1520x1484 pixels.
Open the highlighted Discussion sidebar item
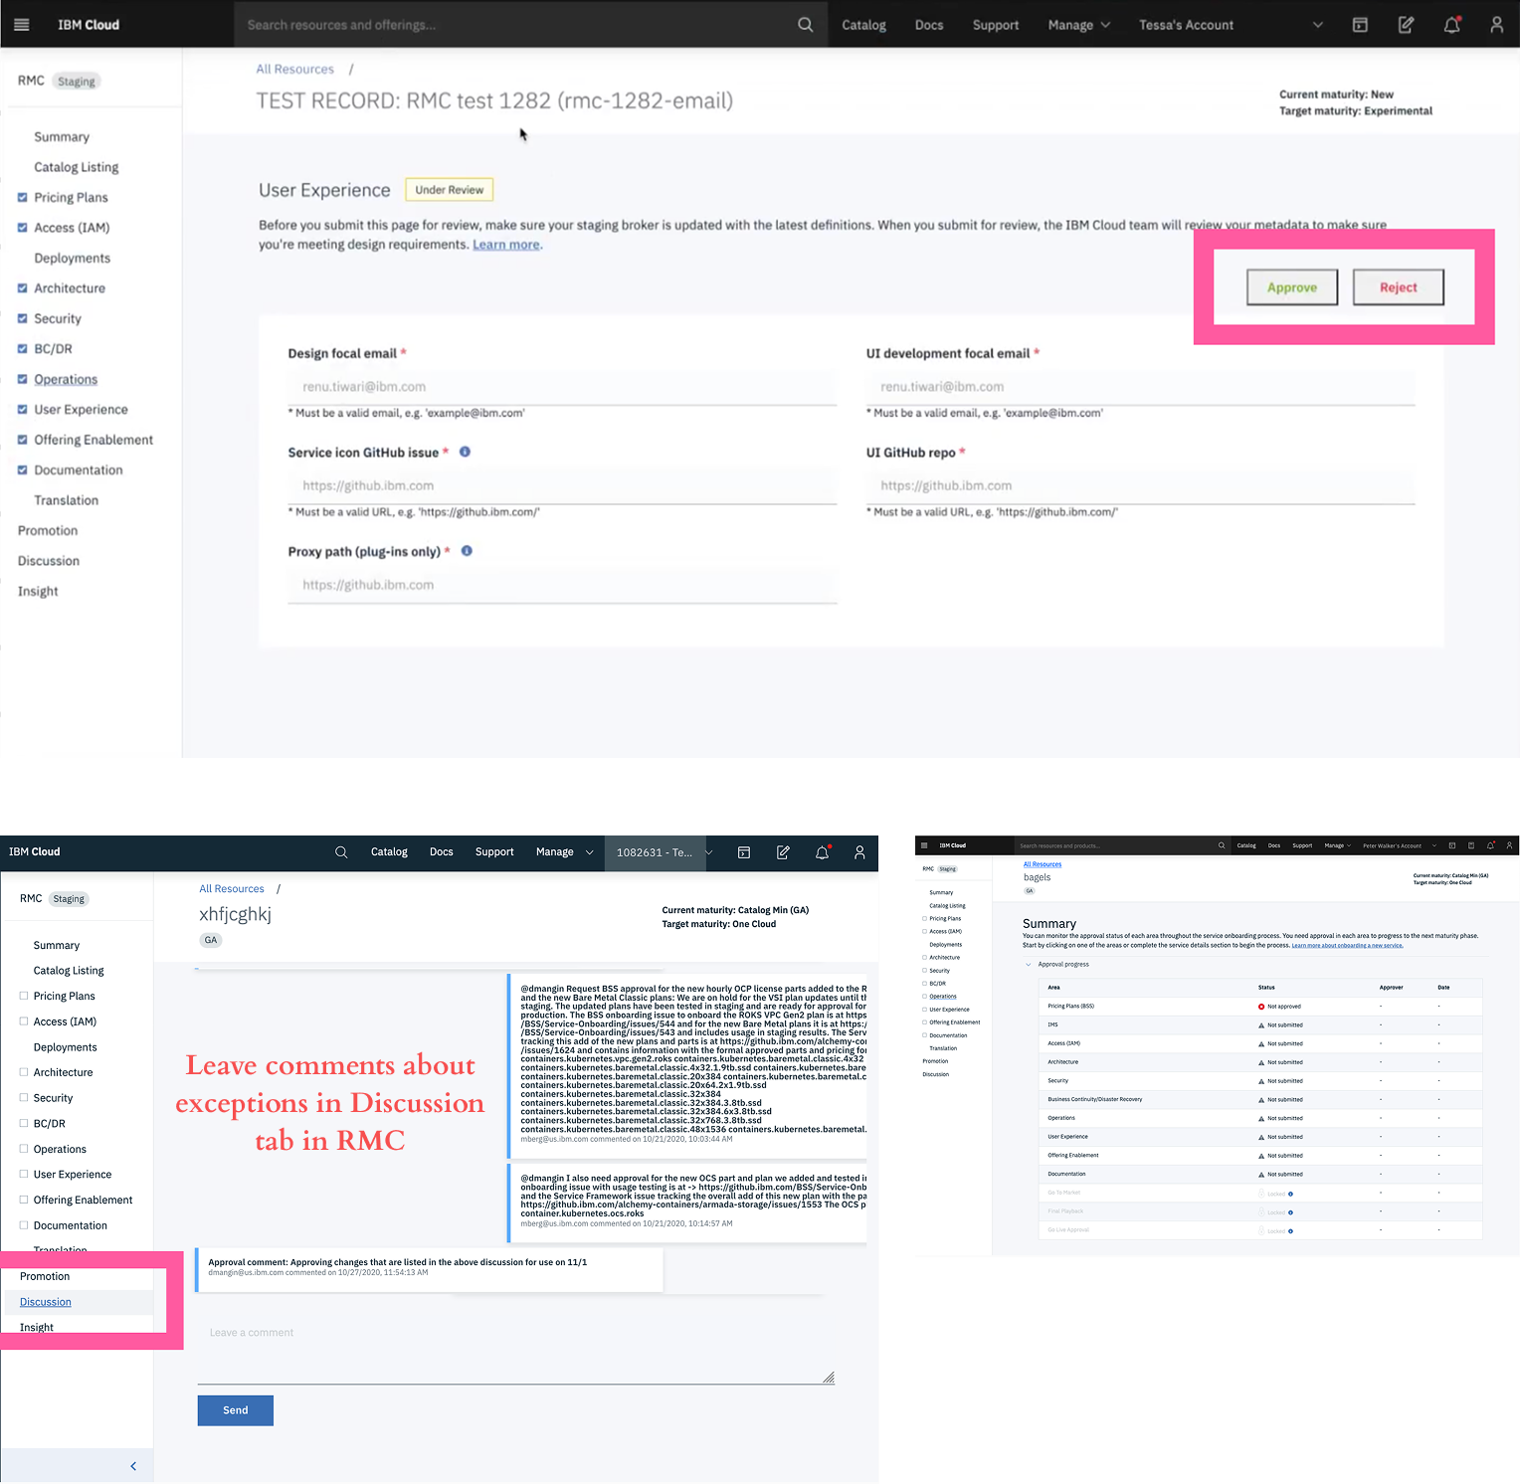(x=46, y=1302)
